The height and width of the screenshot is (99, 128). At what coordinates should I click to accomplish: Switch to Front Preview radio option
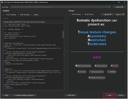coord(70,14)
